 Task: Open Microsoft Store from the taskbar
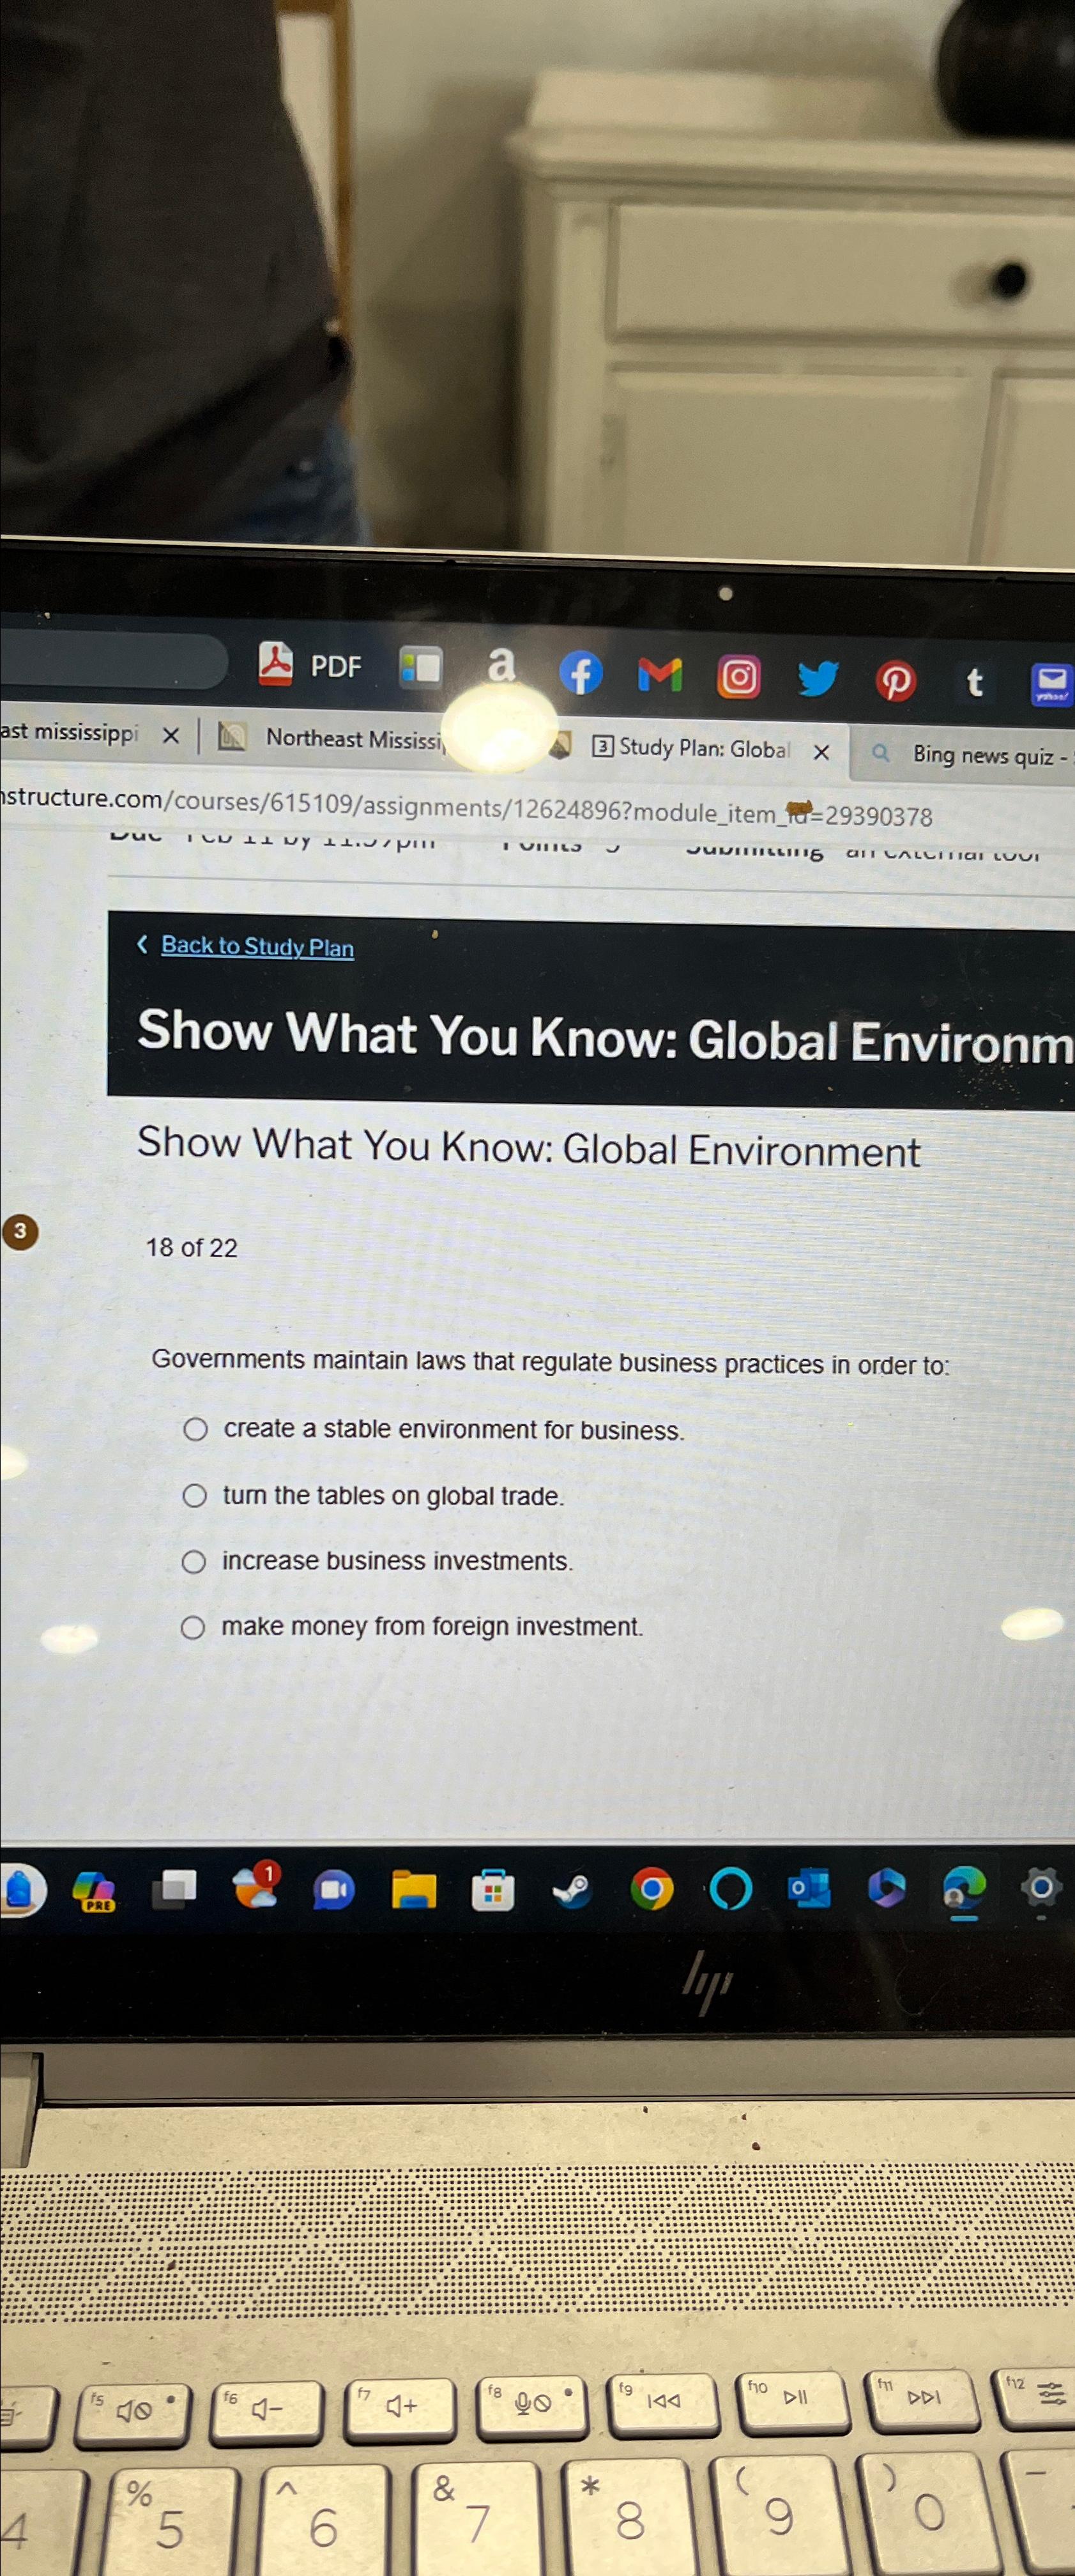pos(492,1890)
